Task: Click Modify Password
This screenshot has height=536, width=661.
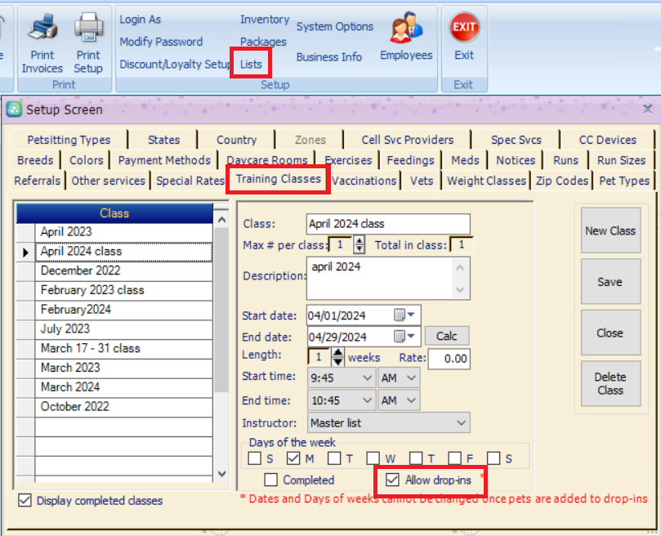Action: 161,42
